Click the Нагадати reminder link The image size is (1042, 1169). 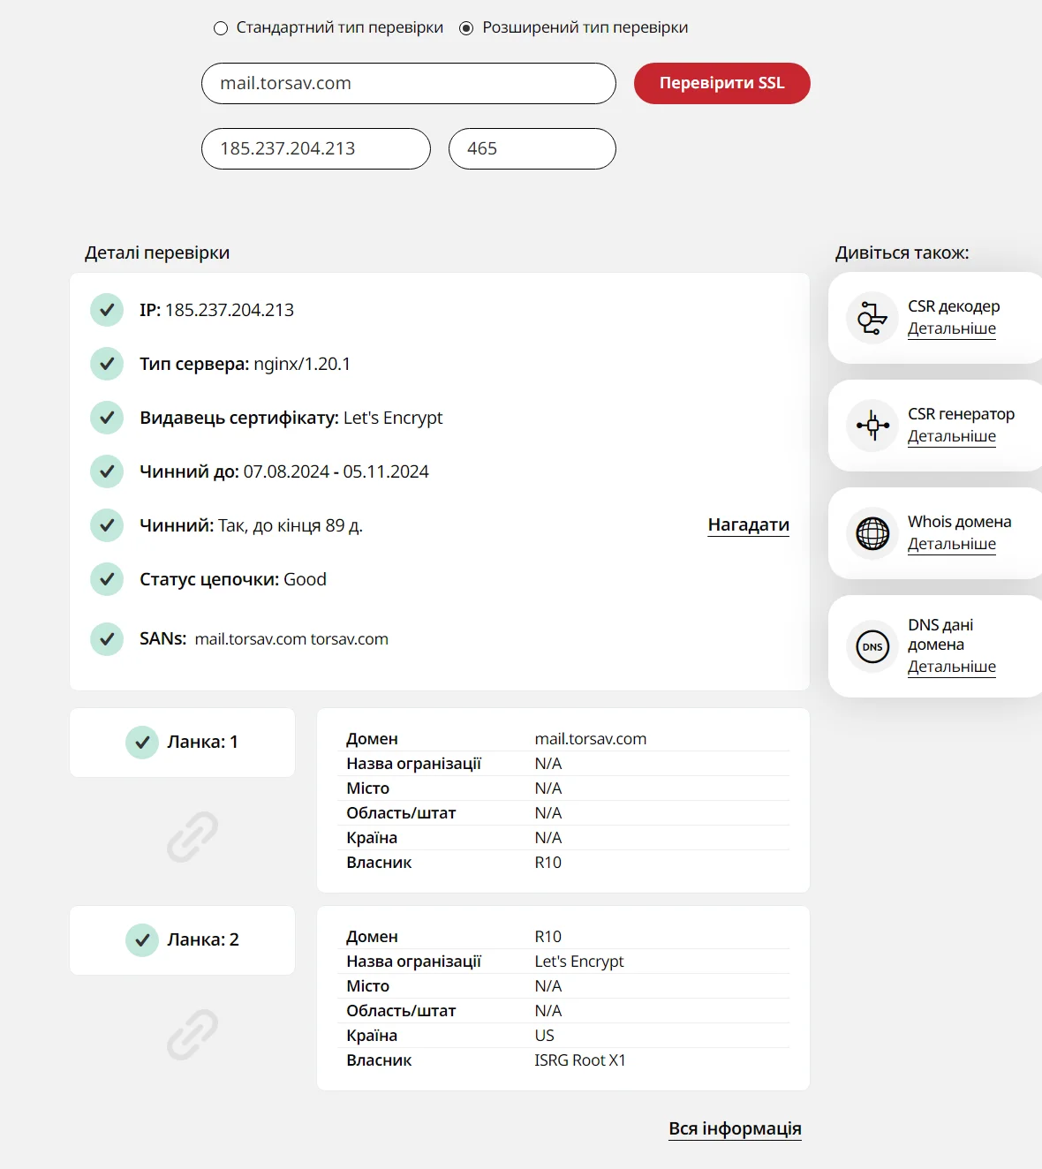click(x=749, y=524)
